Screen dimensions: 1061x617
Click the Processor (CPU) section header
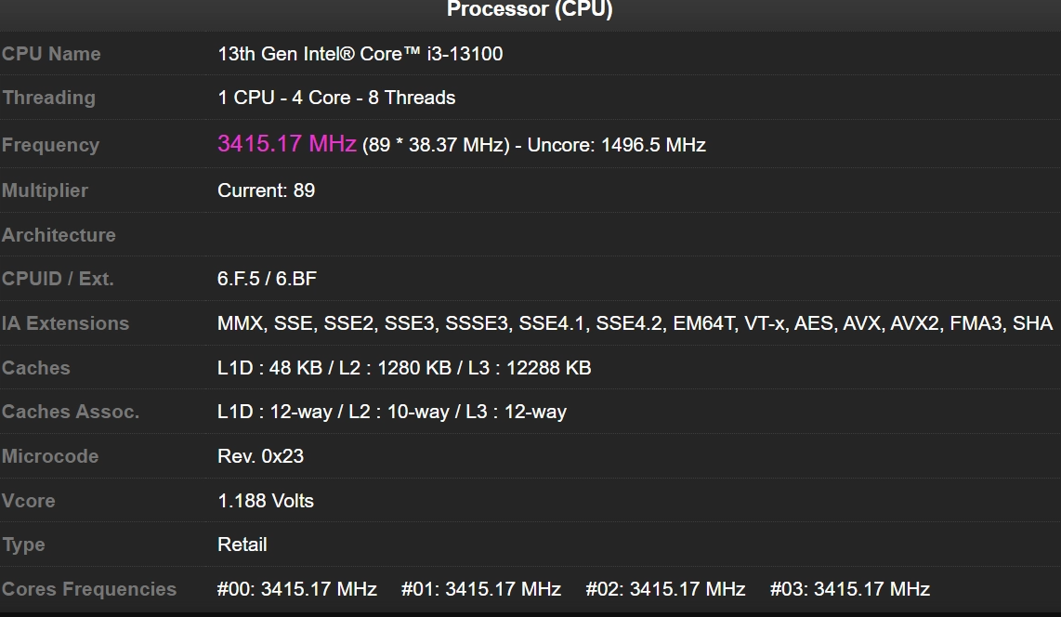(x=530, y=9)
